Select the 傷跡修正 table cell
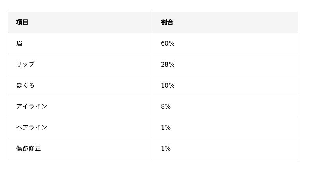313x171 pixels. [29, 148]
